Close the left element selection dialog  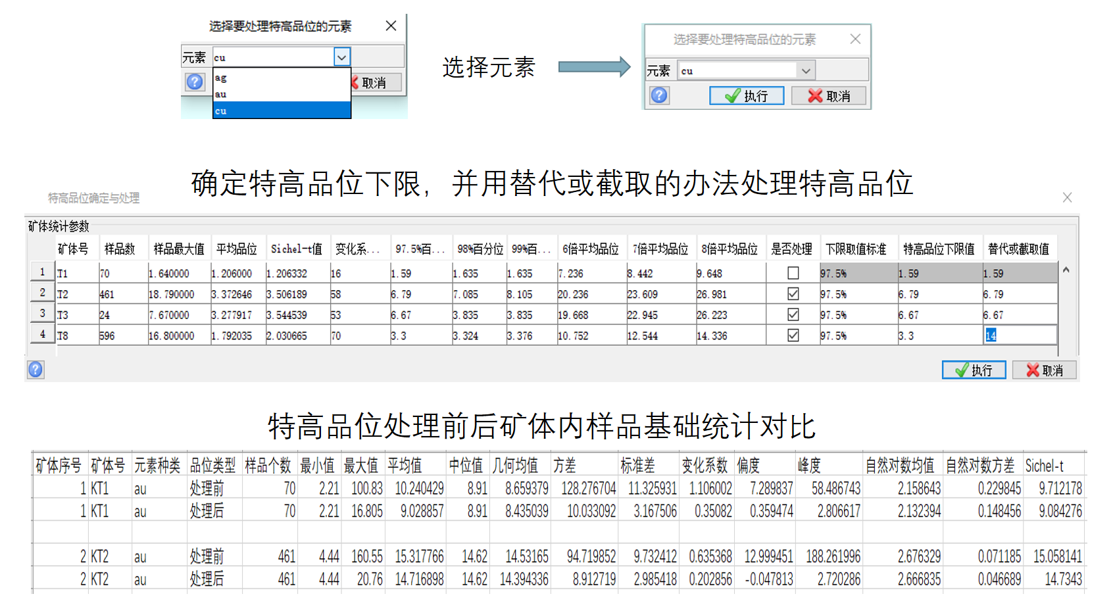point(391,26)
